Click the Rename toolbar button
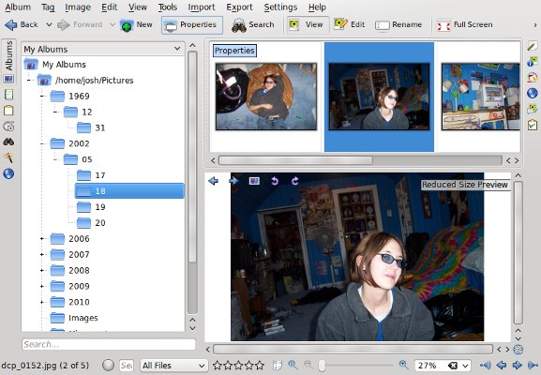The height and width of the screenshot is (375, 541). [398, 24]
